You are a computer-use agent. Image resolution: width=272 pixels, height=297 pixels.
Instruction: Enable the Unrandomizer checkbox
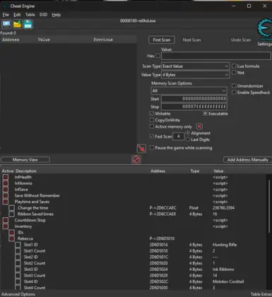(234, 86)
